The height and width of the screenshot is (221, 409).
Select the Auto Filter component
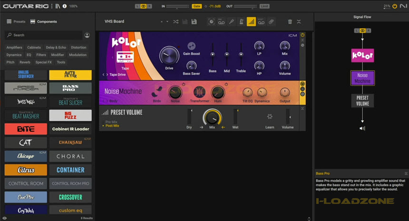point(70,75)
